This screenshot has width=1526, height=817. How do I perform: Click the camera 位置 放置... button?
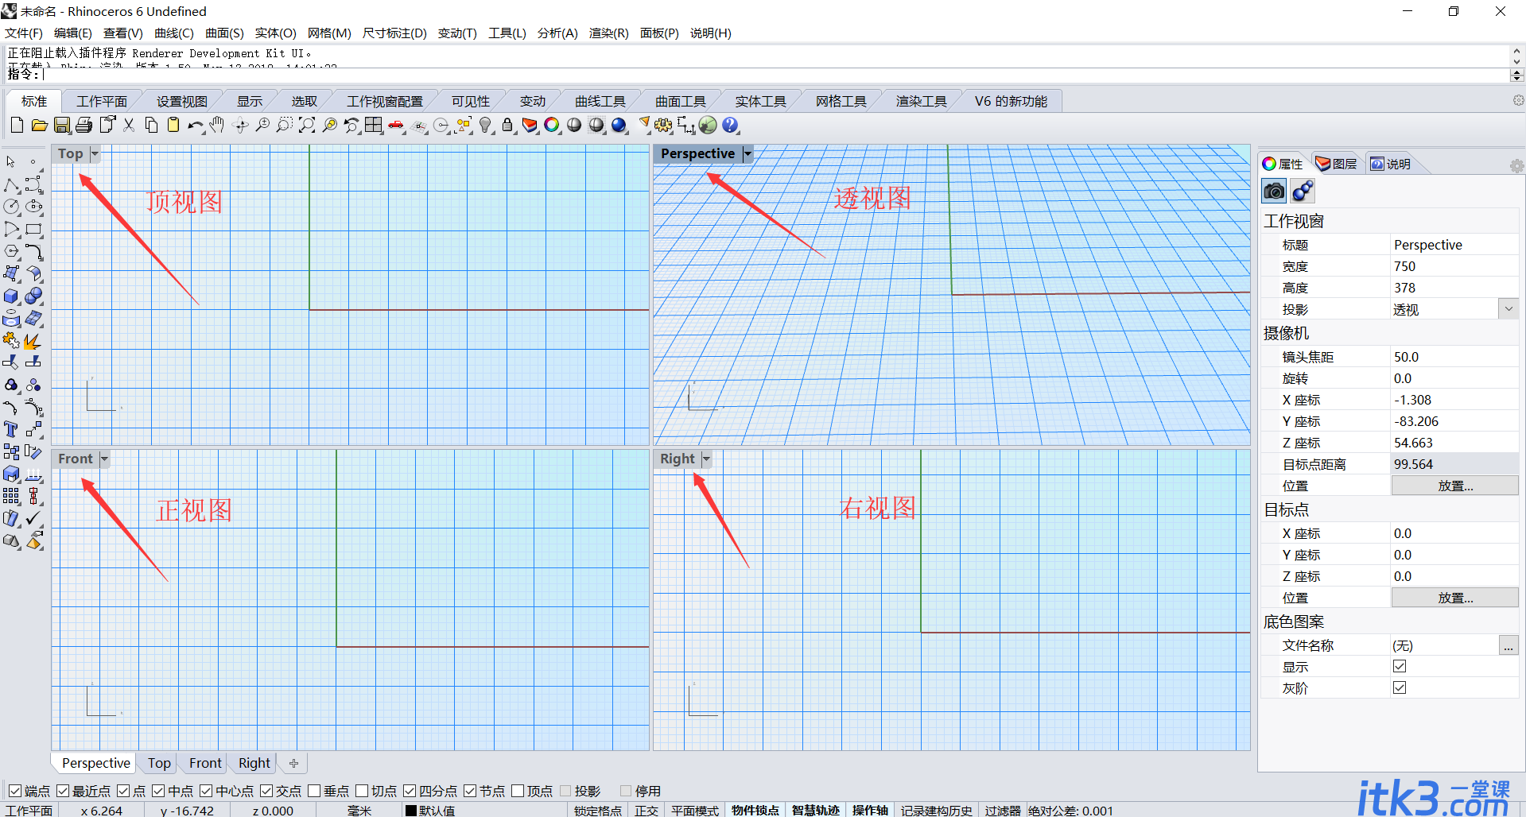coord(1455,486)
